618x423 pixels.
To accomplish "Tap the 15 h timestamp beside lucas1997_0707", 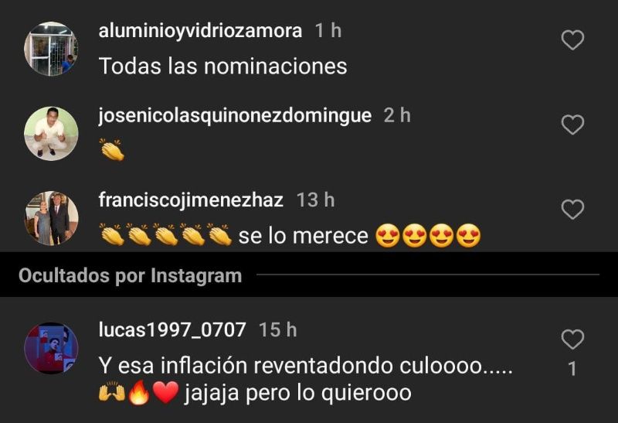I will 278,330.
